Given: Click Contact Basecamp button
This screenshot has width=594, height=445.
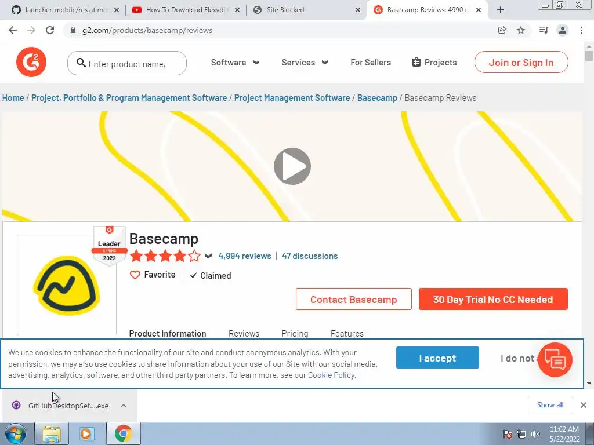Looking at the screenshot, I should point(353,300).
